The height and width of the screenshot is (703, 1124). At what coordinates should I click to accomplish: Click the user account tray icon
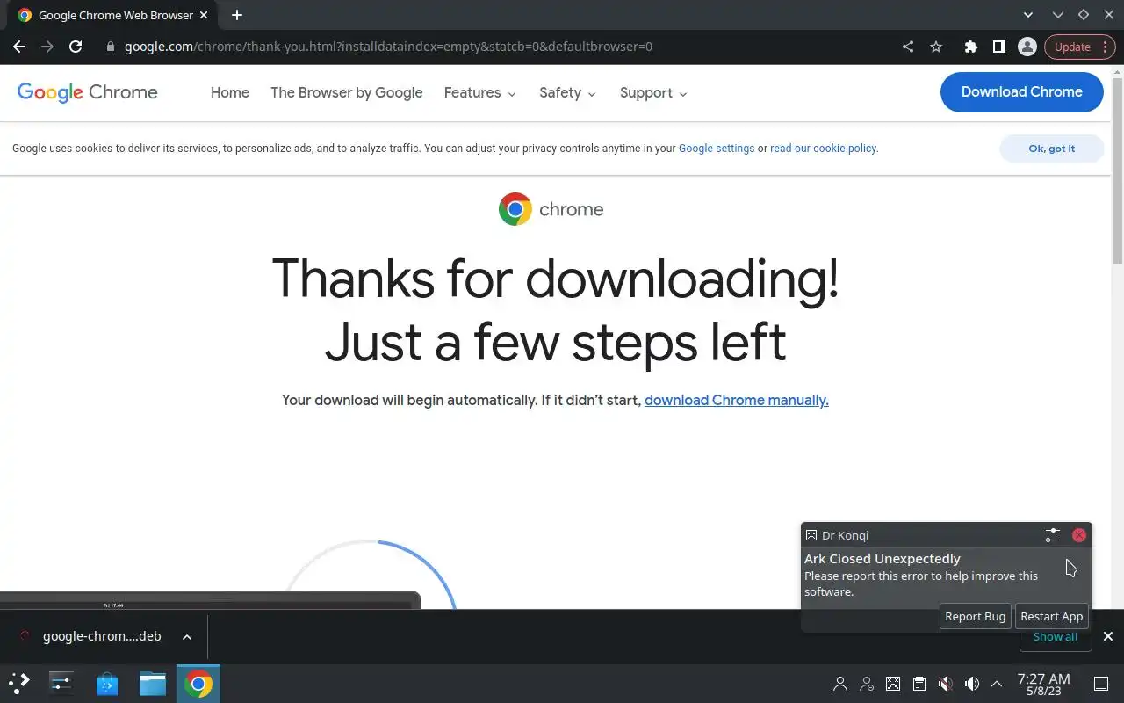click(x=840, y=684)
